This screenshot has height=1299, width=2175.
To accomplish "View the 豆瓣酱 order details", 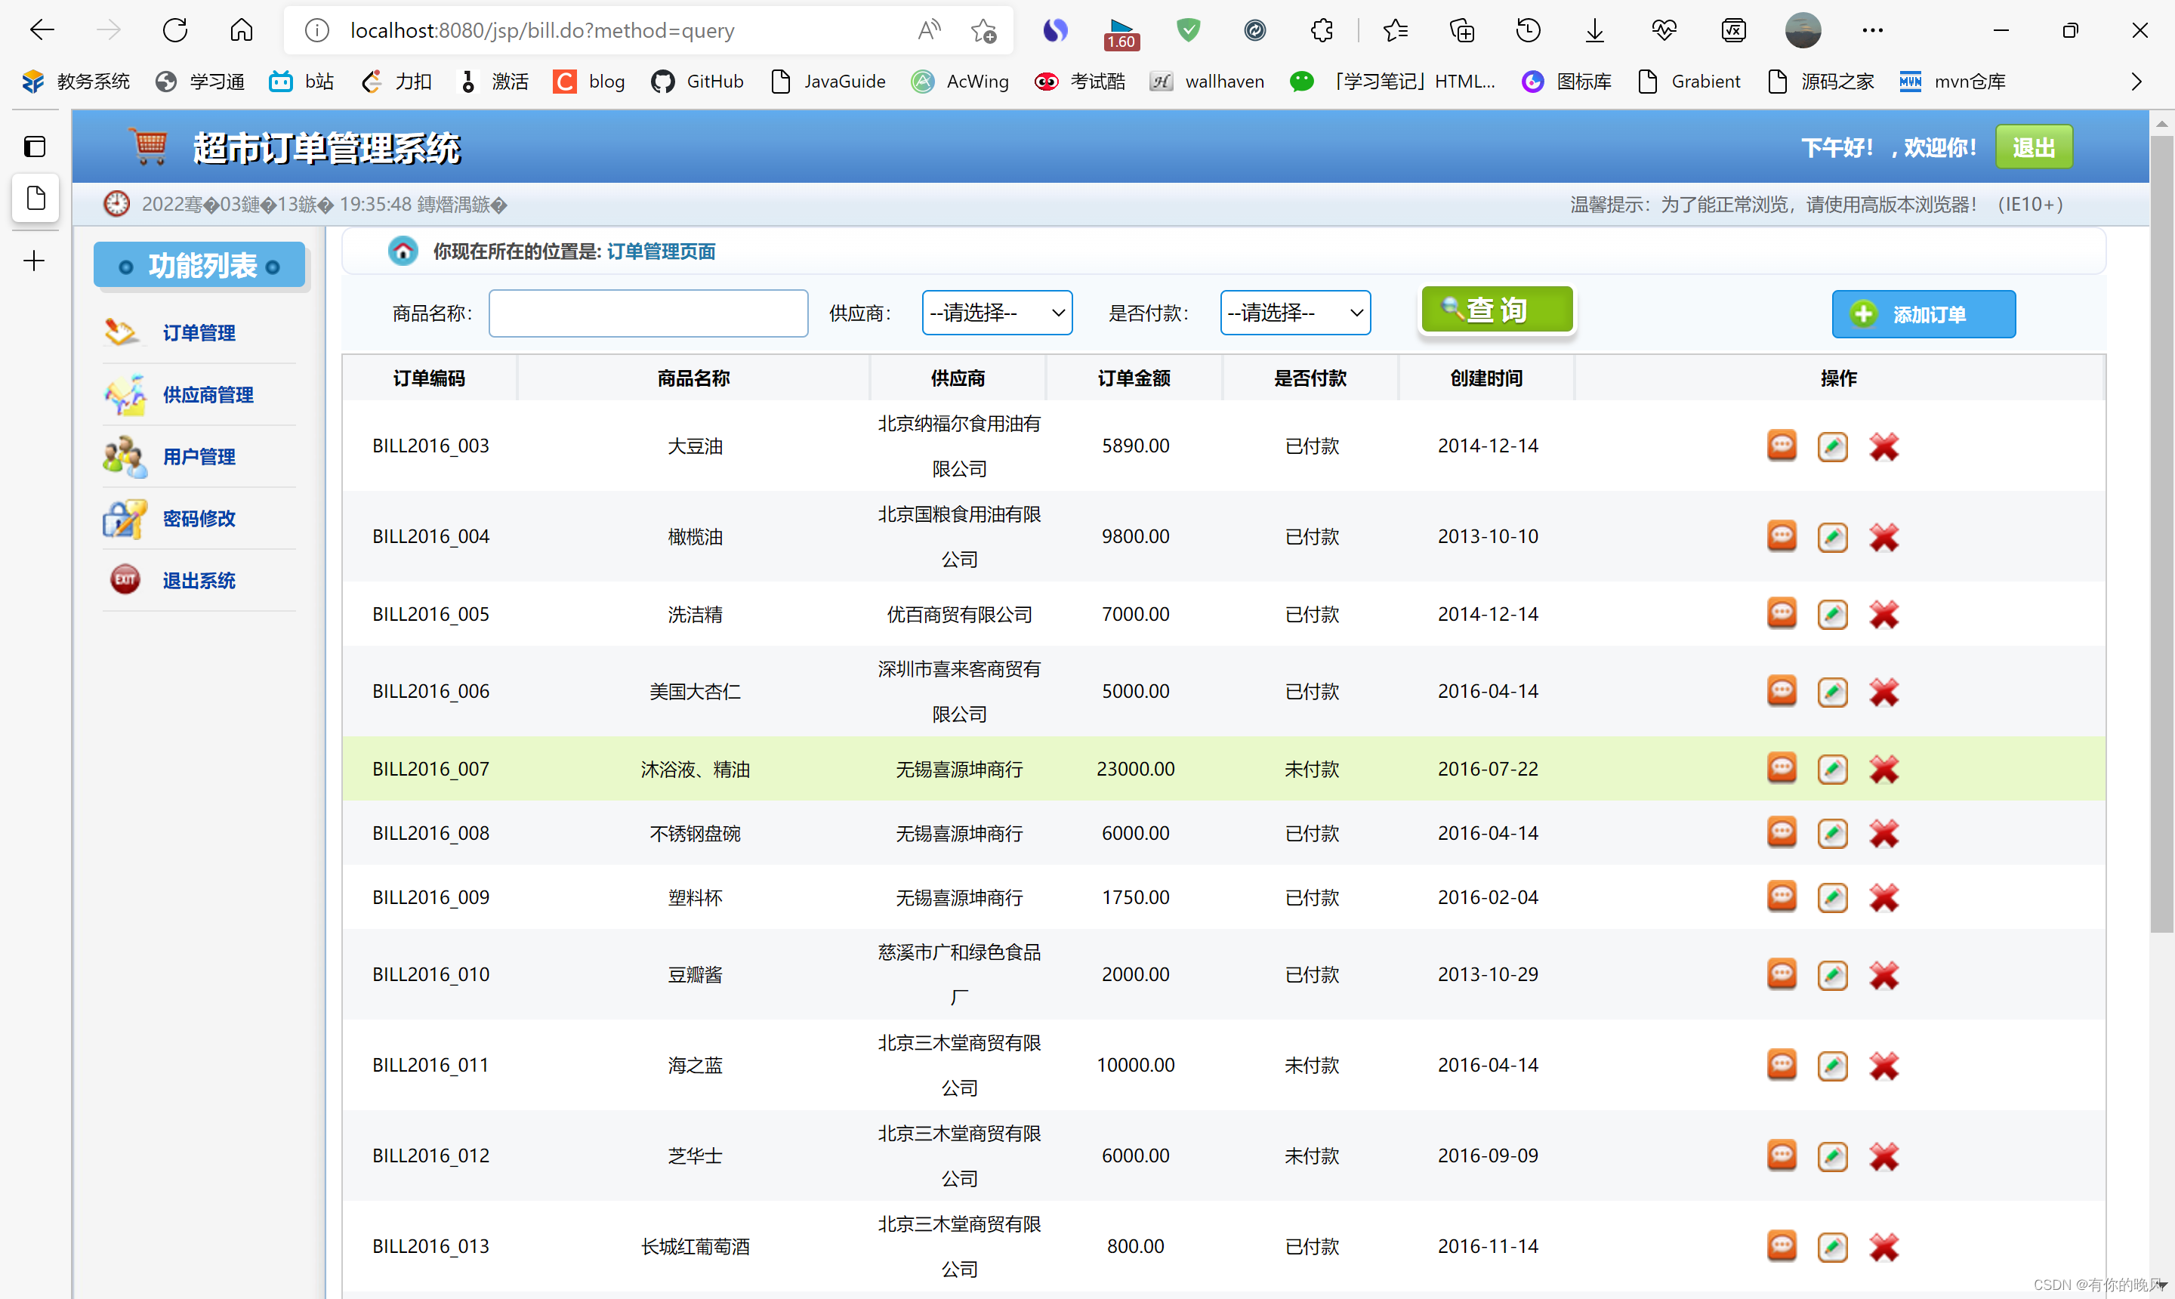I will (x=1781, y=974).
